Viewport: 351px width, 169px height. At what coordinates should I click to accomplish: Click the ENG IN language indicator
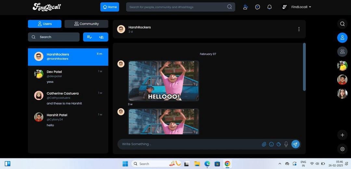click(303, 163)
